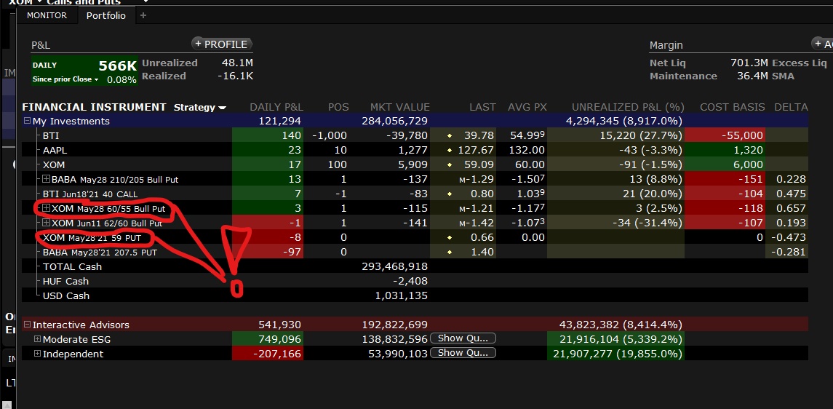Click XOM May28'21 59 PUT tick diamond
Viewport: 833px width, 409px height.
450,237
